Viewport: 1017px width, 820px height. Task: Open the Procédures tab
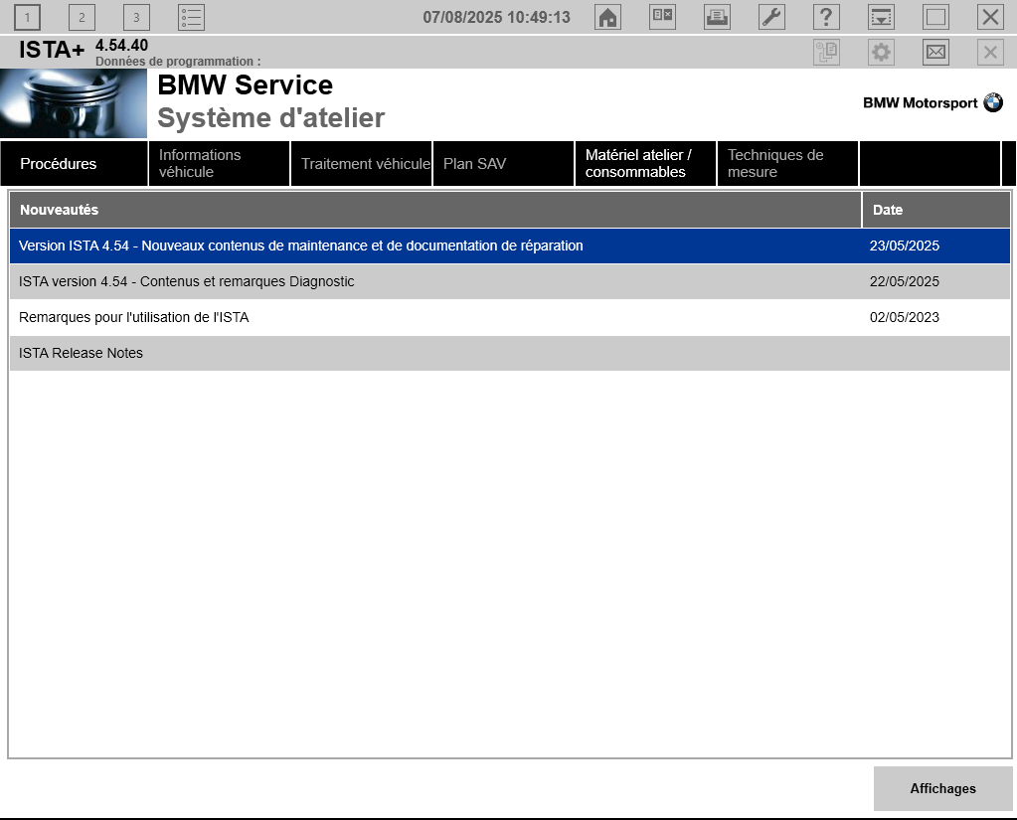[x=74, y=163]
